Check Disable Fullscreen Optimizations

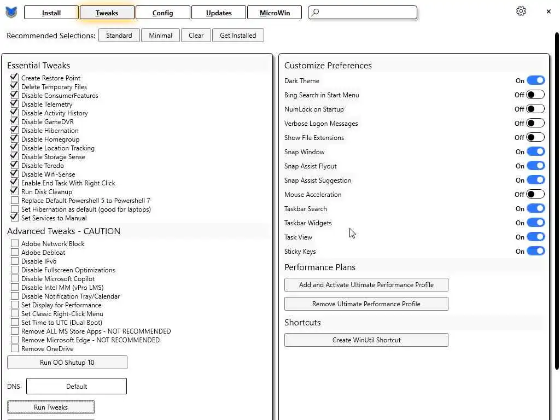15,270
